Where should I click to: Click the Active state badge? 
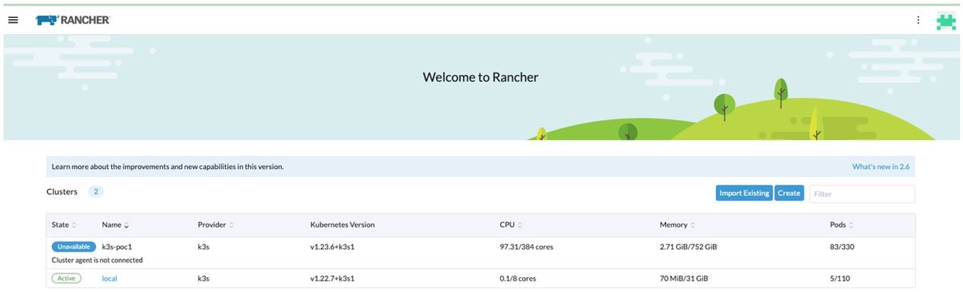(x=66, y=279)
